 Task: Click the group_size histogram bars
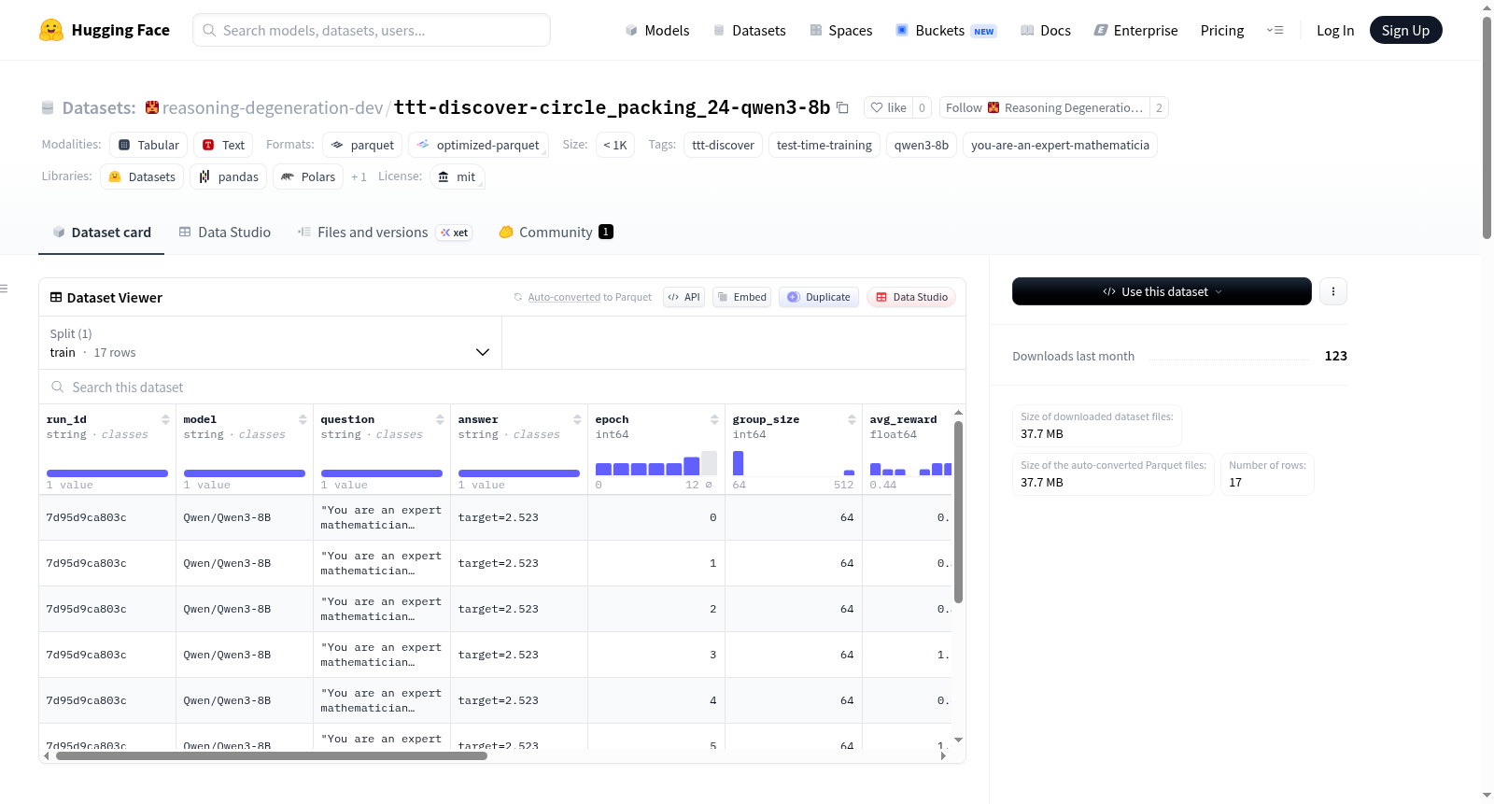pos(794,464)
